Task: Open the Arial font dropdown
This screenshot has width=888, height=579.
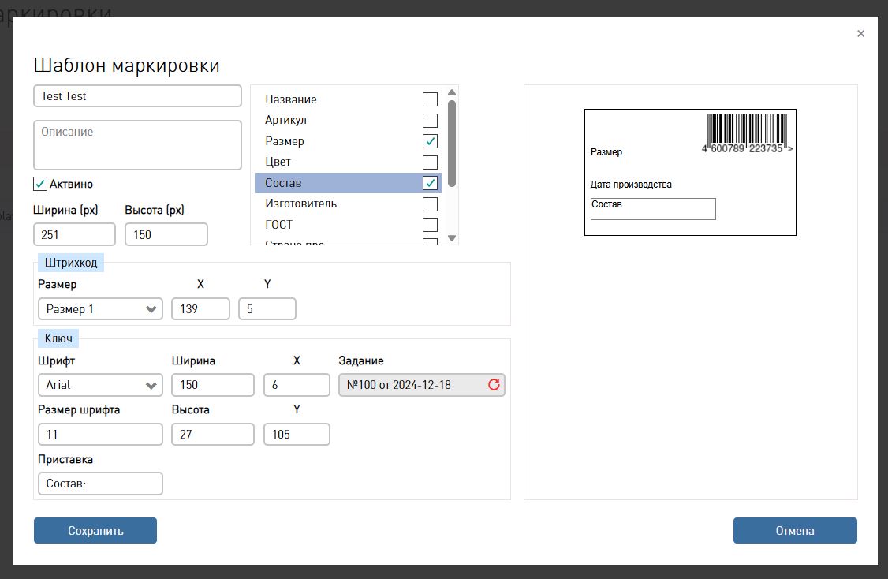Action: [100, 385]
